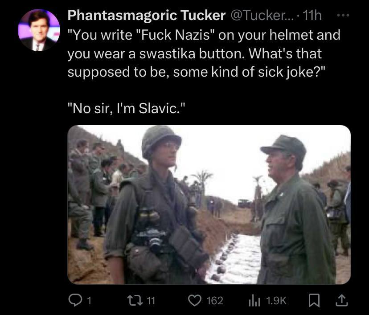Open the view analytics bar-chart icon
The width and height of the screenshot is (369, 315).
click(254, 300)
